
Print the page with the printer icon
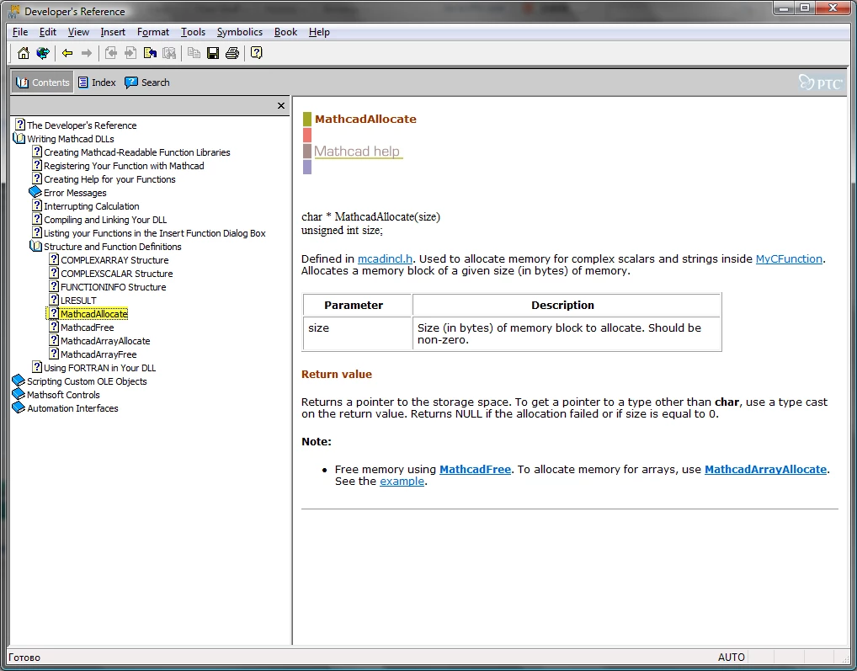point(232,53)
